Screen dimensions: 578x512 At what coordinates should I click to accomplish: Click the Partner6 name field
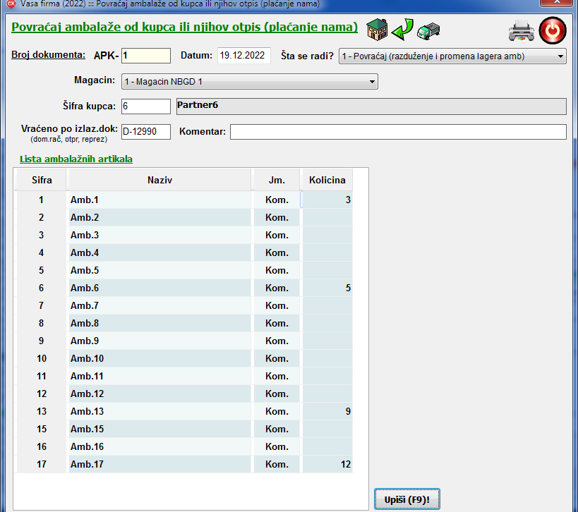371,106
